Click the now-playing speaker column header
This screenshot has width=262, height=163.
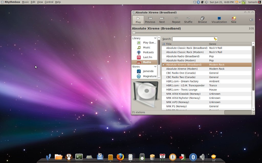(x=163, y=44)
